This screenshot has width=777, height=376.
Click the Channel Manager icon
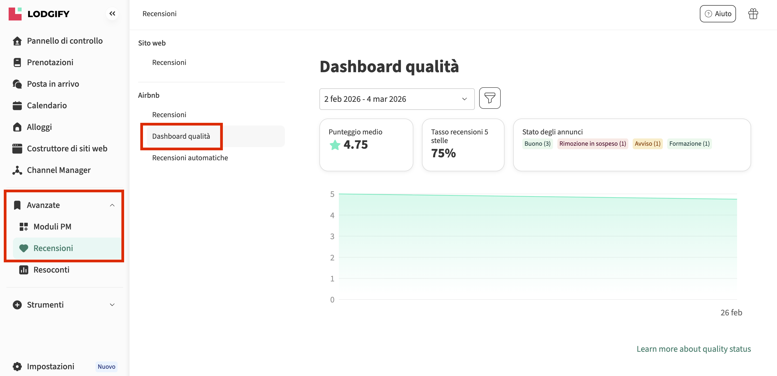point(17,170)
